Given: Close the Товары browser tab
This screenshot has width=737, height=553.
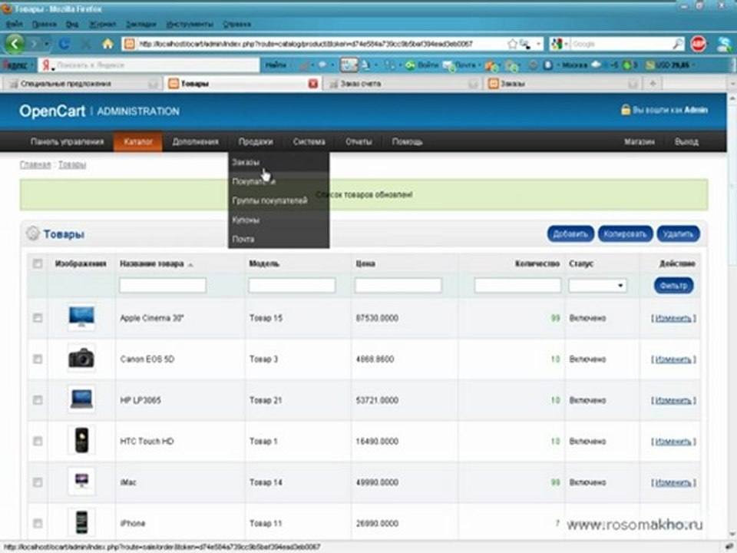Looking at the screenshot, I should point(313,84).
